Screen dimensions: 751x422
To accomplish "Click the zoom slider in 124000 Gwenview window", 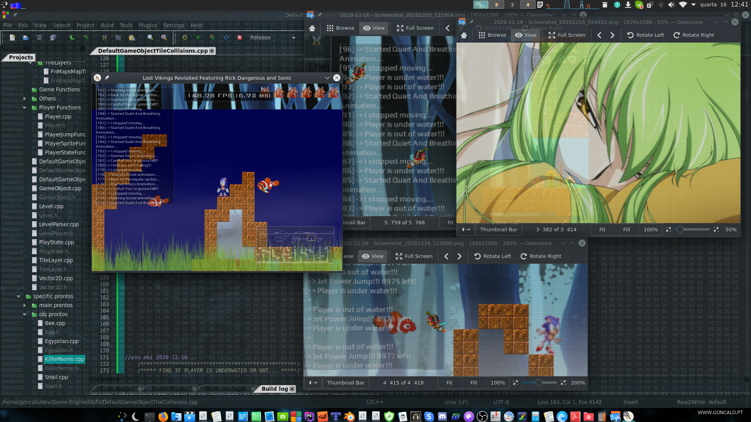I will pyautogui.click(x=539, y=383).
